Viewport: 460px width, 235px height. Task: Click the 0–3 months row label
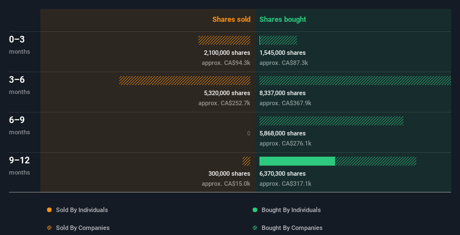20,45
